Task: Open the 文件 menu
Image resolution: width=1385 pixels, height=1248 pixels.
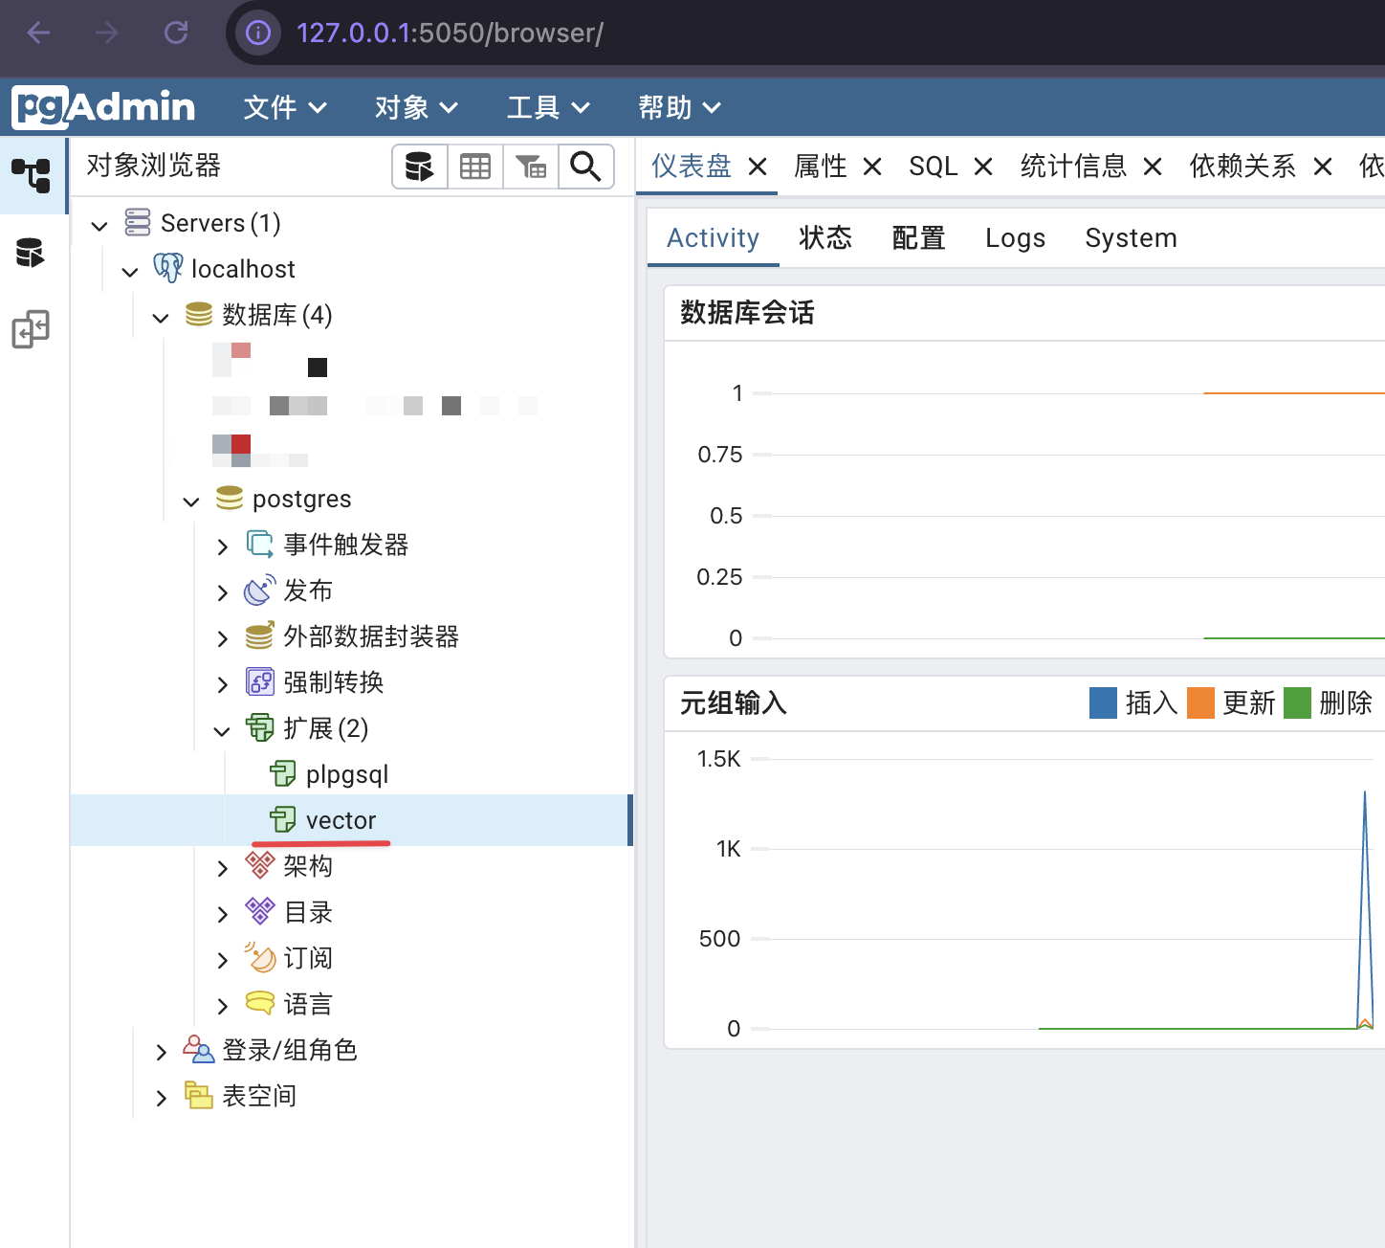Action: click(x=285, y=107)
